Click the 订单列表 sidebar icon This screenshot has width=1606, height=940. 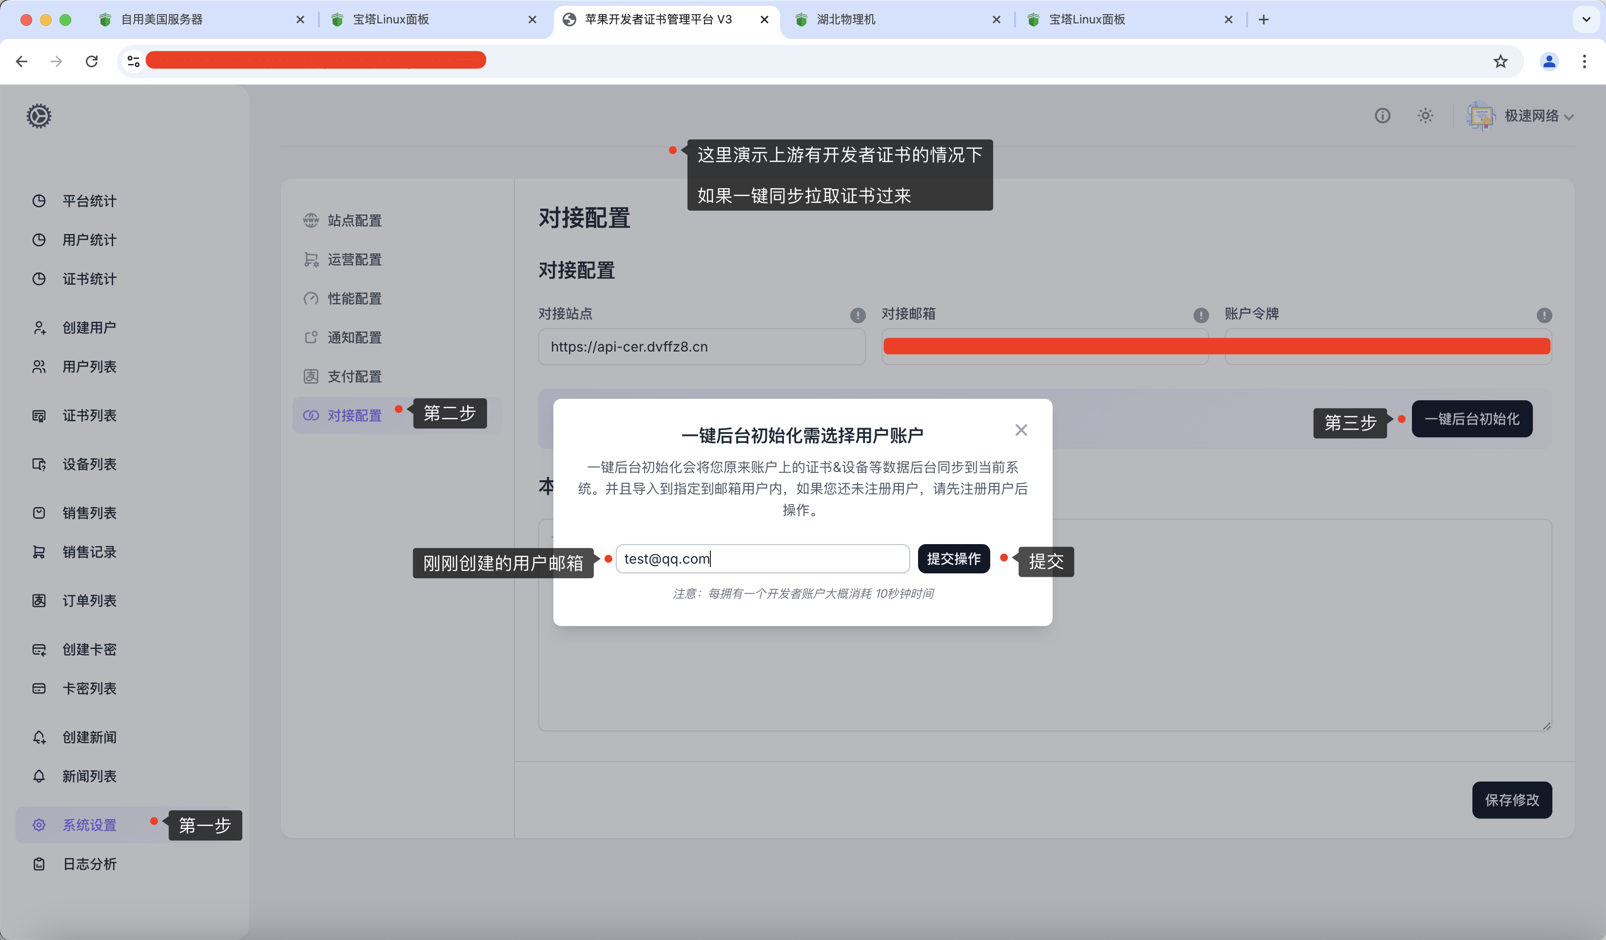39,600
